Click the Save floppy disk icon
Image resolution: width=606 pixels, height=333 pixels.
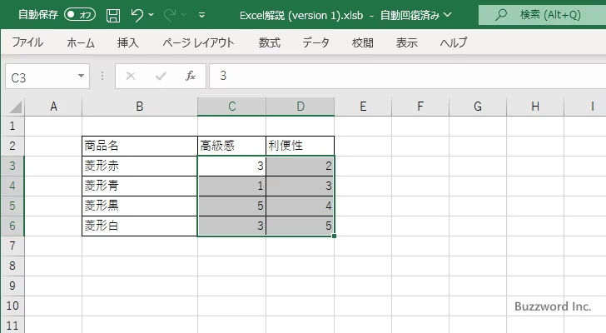113,16
